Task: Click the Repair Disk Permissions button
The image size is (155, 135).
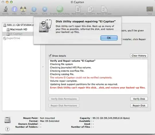Action: (x=64, y=105)
